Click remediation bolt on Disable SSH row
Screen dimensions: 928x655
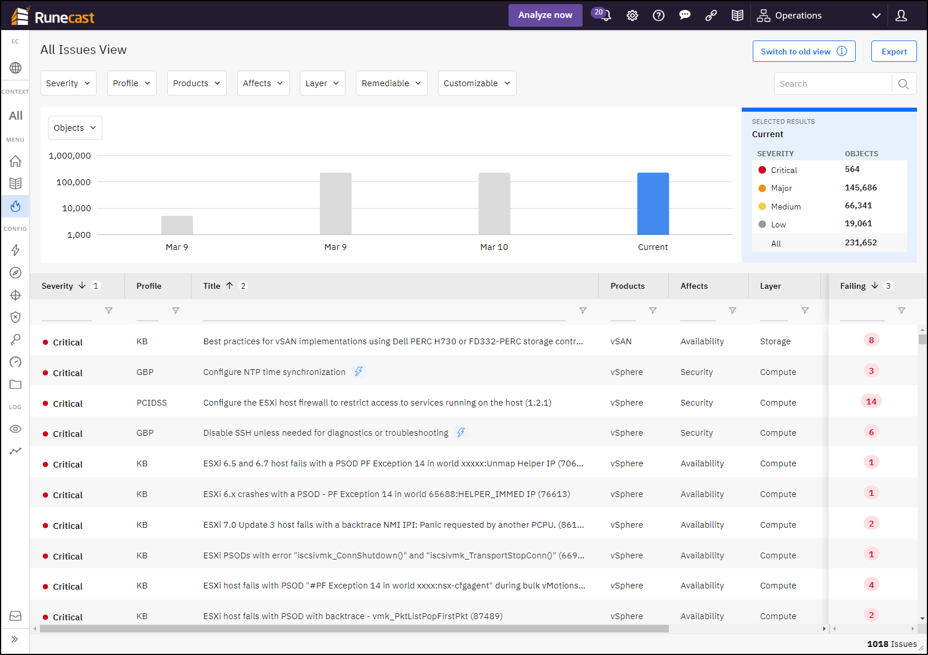click(461, 432)
